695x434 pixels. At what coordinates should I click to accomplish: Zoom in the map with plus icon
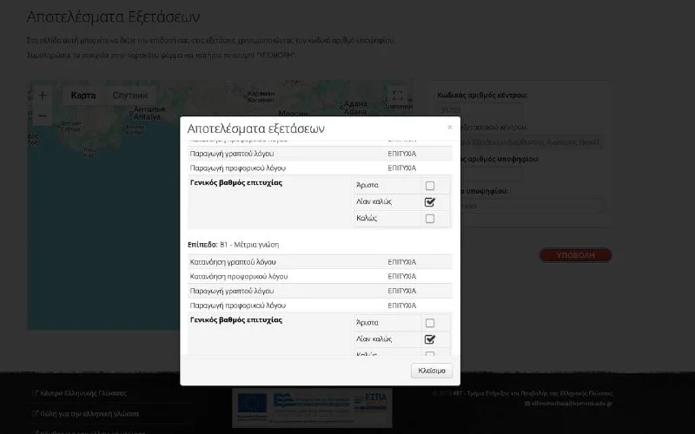coord(43,95)
